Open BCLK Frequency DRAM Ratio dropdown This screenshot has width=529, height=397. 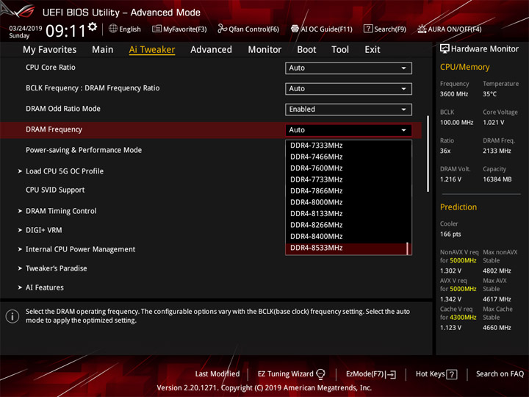[348, 89]
